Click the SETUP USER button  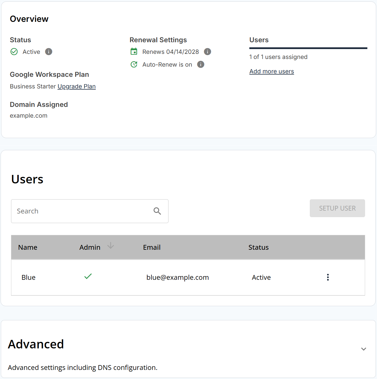point(337,208)
